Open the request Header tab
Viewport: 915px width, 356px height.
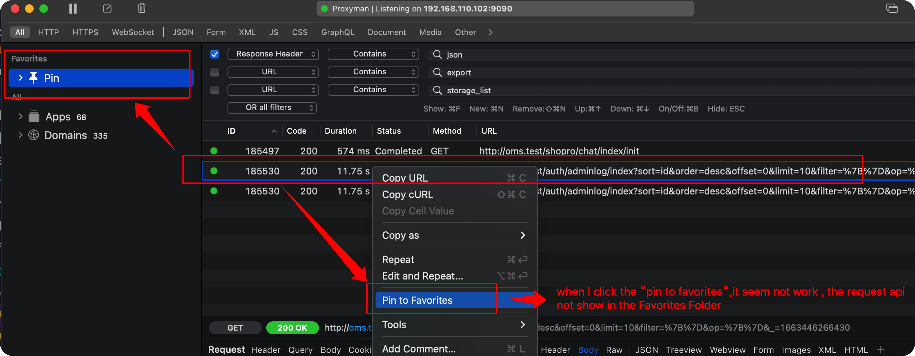click(x=266, y=350)
